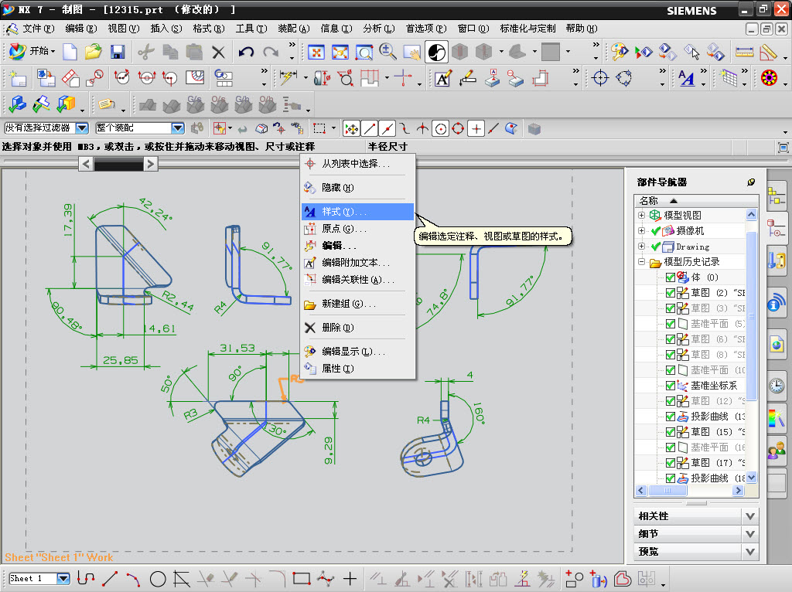Click the Annotation text 'A' toolbar icon
The image size is (792, 592).
(442, 78)
